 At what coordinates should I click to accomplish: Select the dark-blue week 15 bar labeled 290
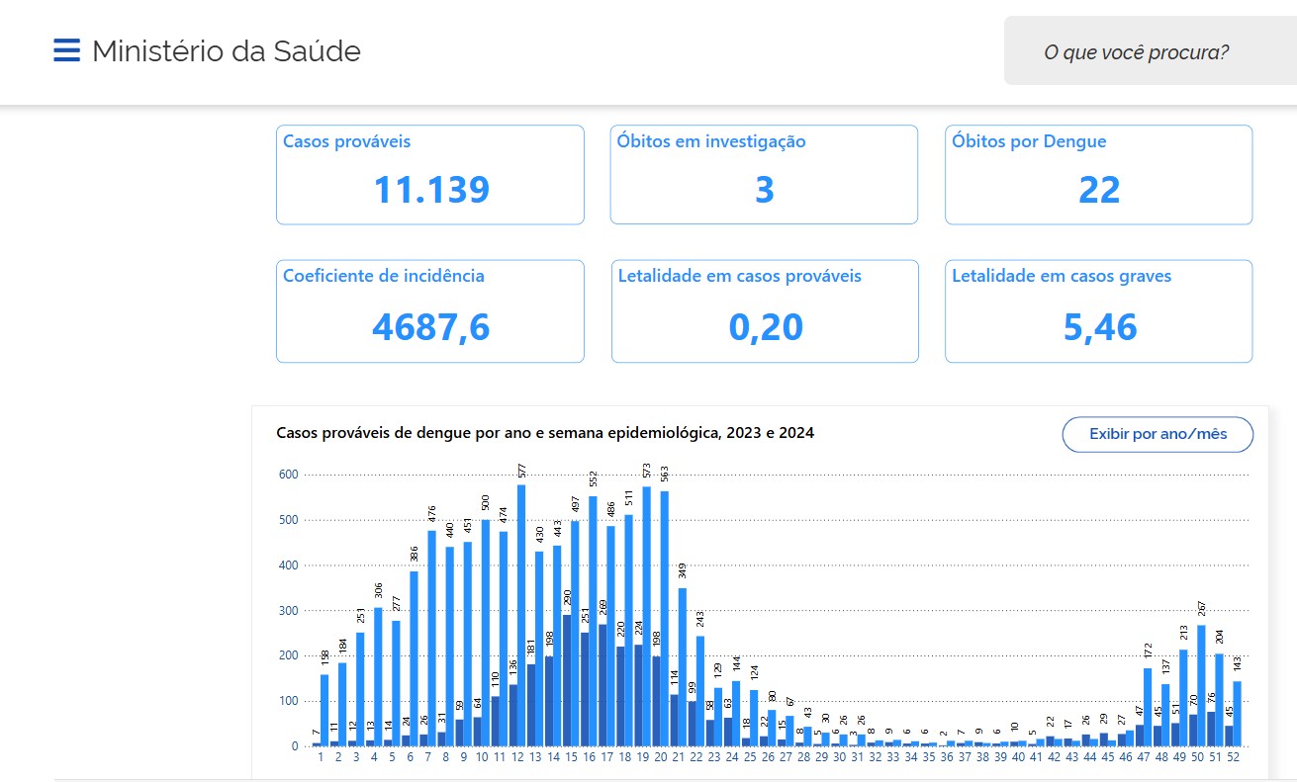[x=567, y=681]
